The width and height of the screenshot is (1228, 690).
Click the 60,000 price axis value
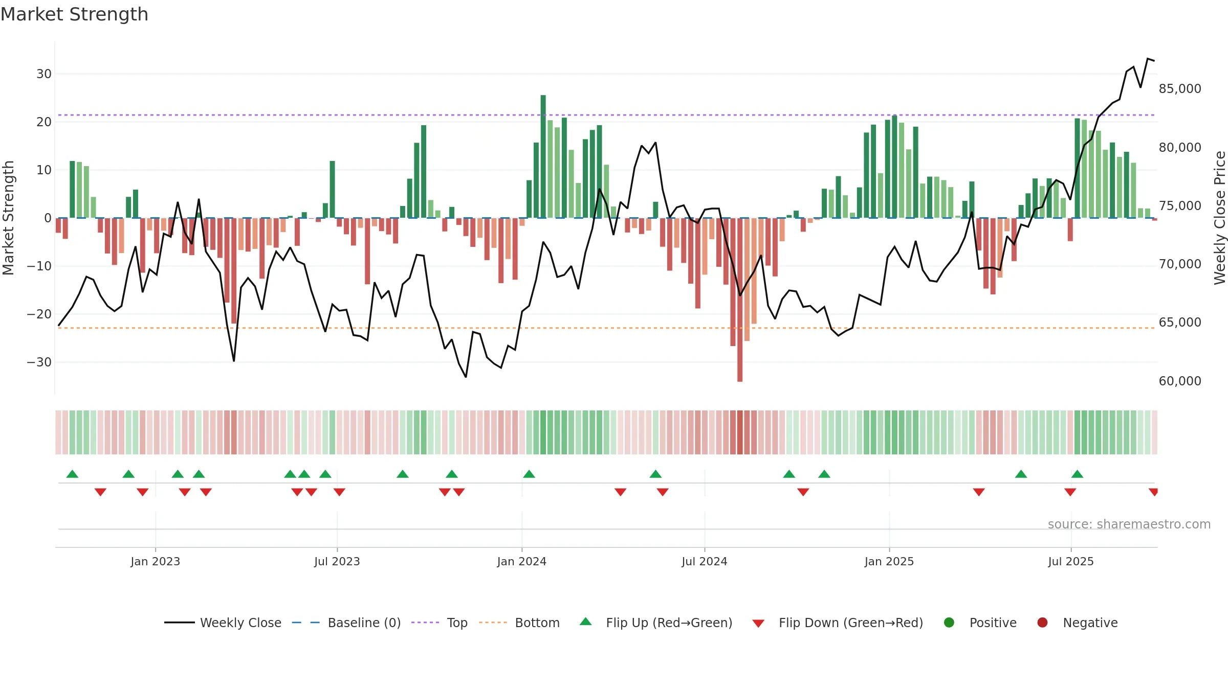(1180, 381)
